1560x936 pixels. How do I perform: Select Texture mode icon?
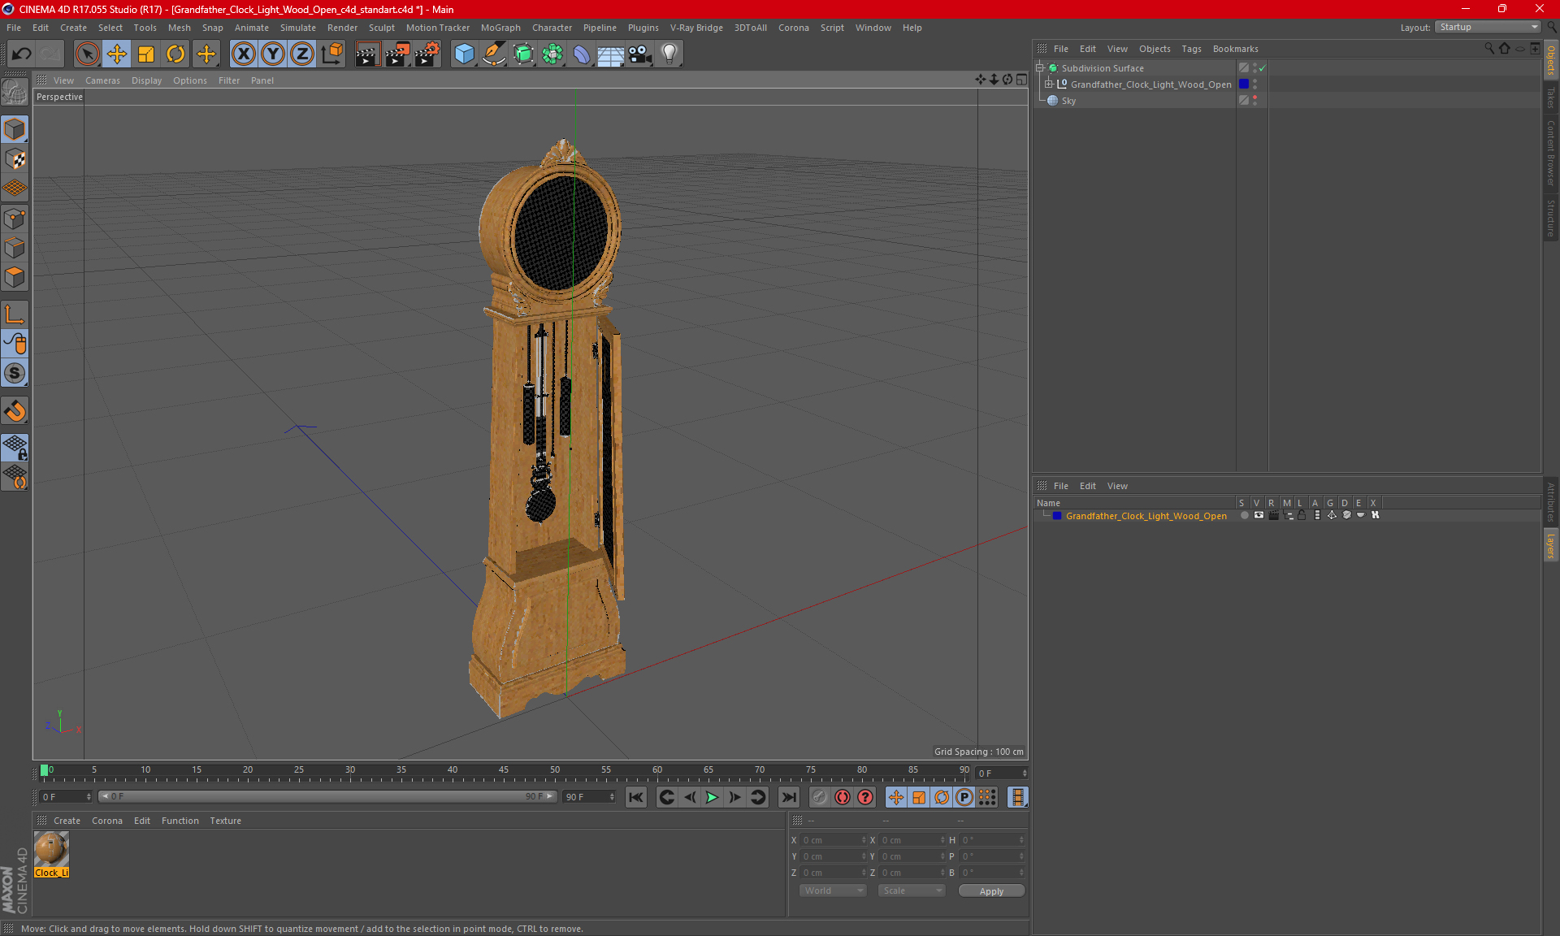15,159
